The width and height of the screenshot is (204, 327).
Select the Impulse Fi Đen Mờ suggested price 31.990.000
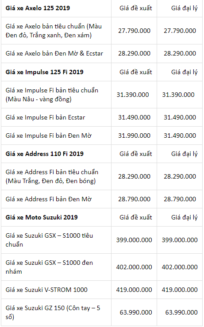pyautogui.click(x=134, y=136)
